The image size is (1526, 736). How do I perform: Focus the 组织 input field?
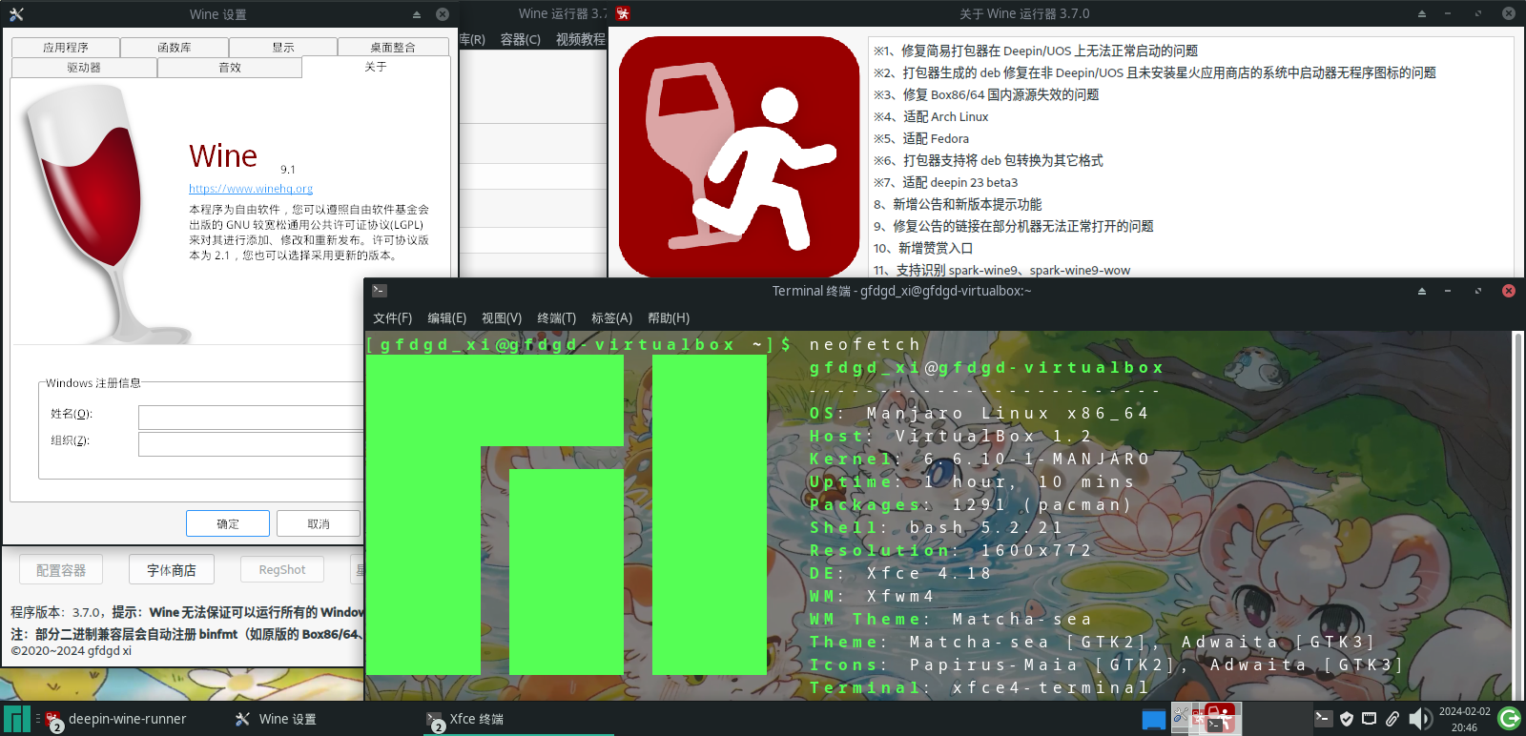coord(251,444)
